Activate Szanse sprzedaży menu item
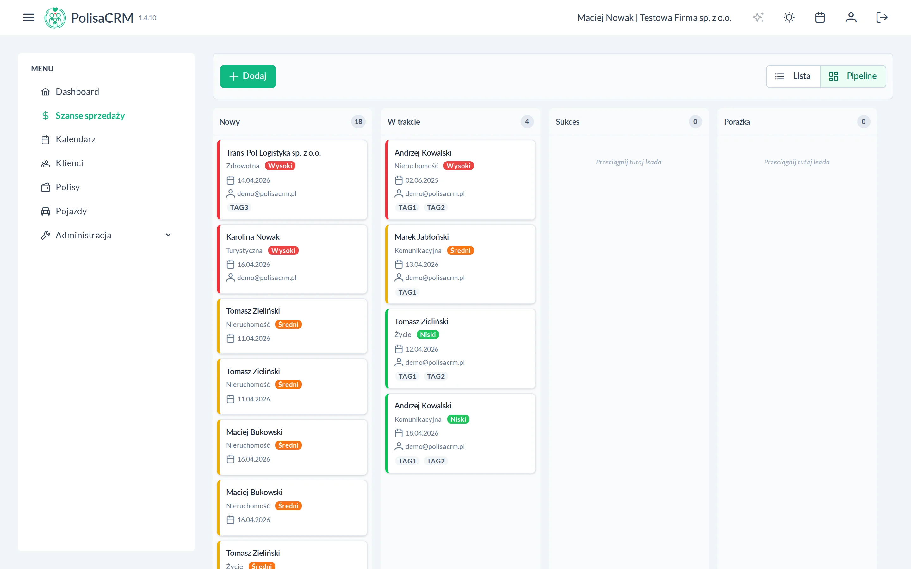Screen dimensions: 911x569 click(x=90, y=115)
